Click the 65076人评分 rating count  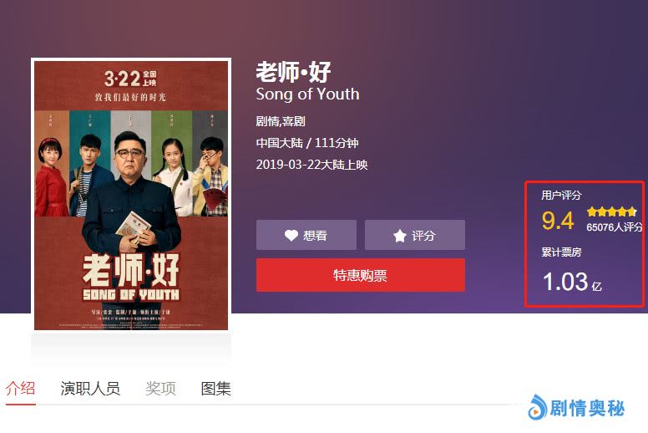[x=615, y=227]
